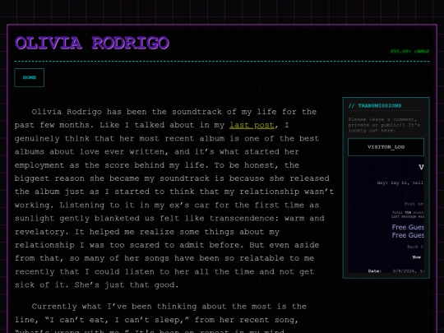Click the "Hey! Say hi, tell" greeting text
This screenshot has width=444, height=333.
coord(400,183)
